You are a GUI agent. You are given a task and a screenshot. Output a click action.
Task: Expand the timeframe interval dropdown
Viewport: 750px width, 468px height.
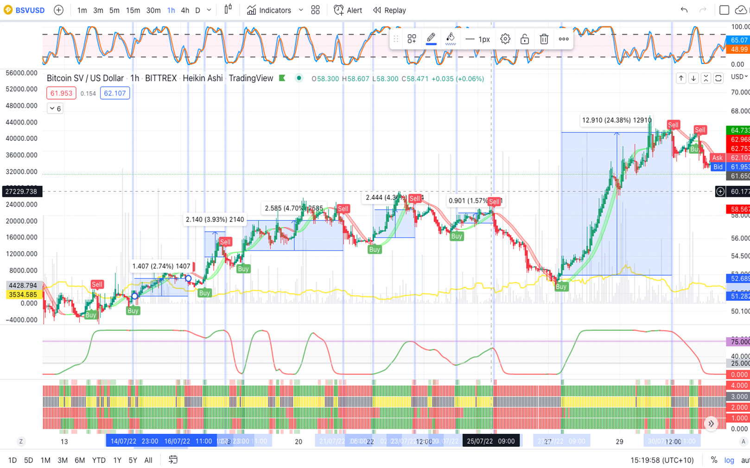pyautogui.click(x=209, y=10)
